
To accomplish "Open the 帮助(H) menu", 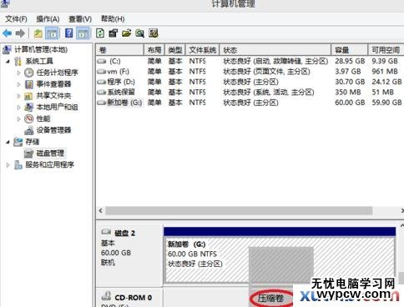I will click(x=113, y=19).
